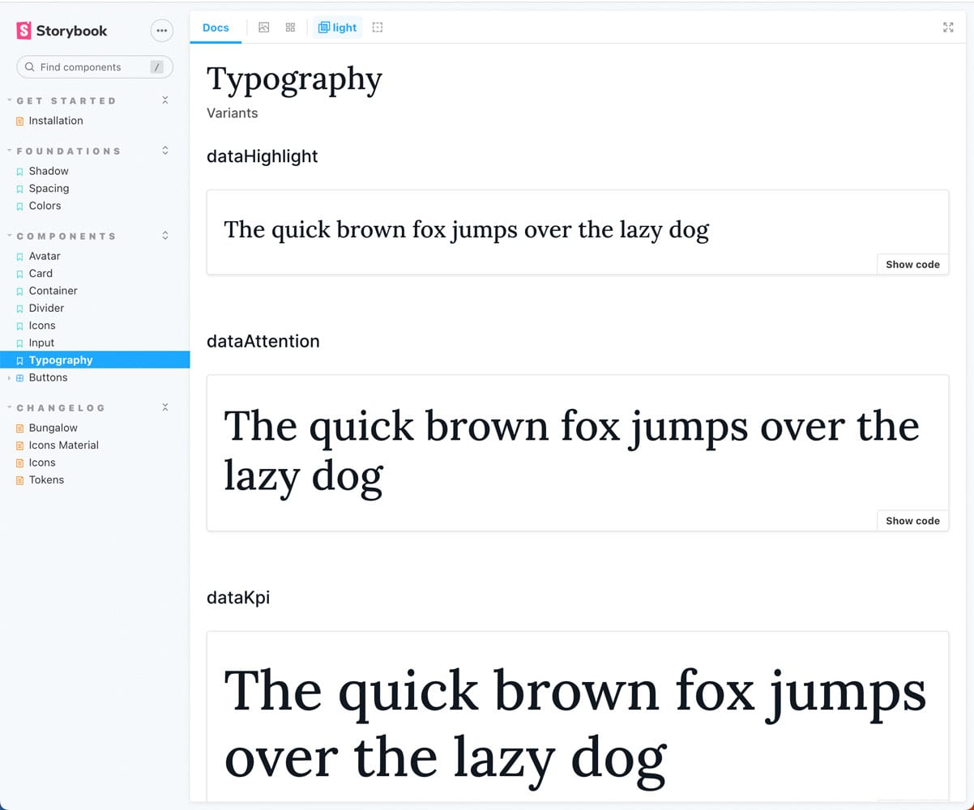Enter fullscreen using the top-right icon
Screen dimensions: 974x810
click(948, 28)
